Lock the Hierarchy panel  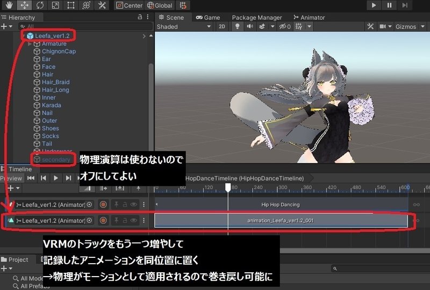pyautogui.click(x=140, y=17)
